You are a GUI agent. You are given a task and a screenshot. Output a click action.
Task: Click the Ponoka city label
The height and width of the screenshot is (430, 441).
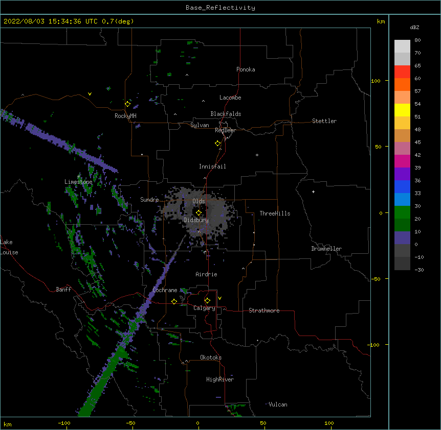[x=246, y=69]
